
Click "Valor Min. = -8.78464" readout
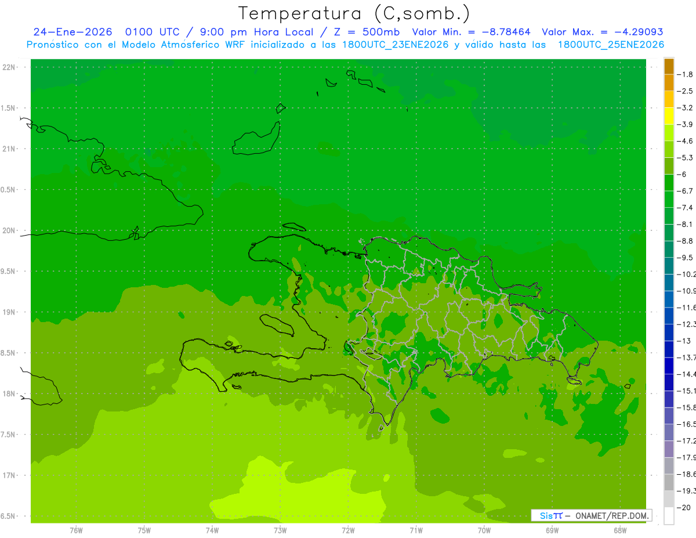point(471,32)
